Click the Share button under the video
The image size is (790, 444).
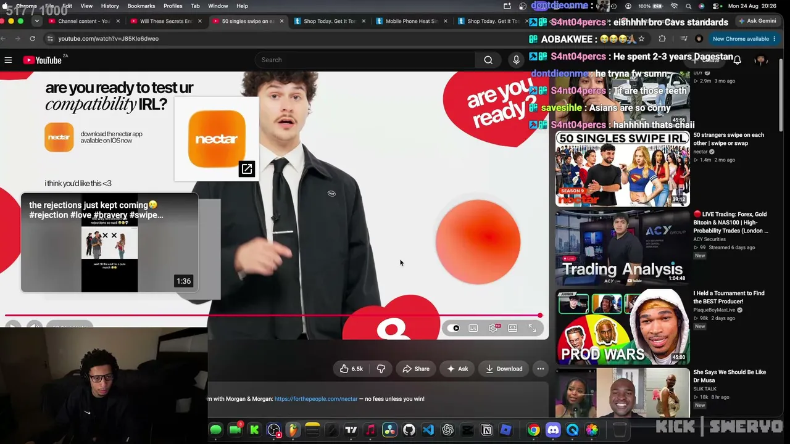tap(416, 369)
